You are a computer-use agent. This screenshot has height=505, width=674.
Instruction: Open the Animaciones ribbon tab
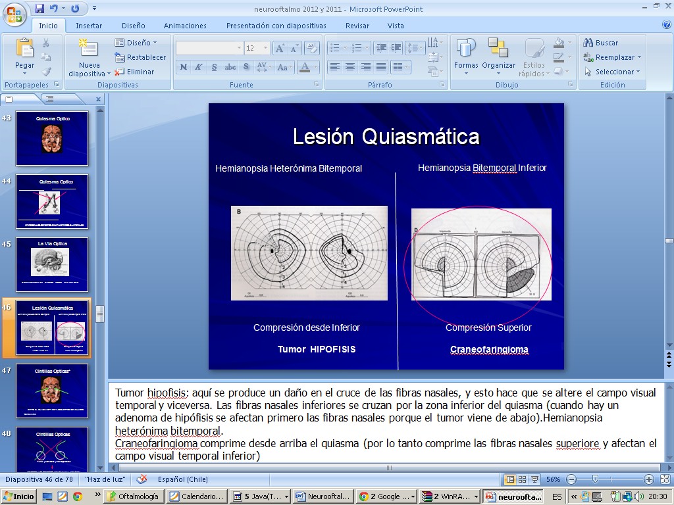(x=185, y=26)
